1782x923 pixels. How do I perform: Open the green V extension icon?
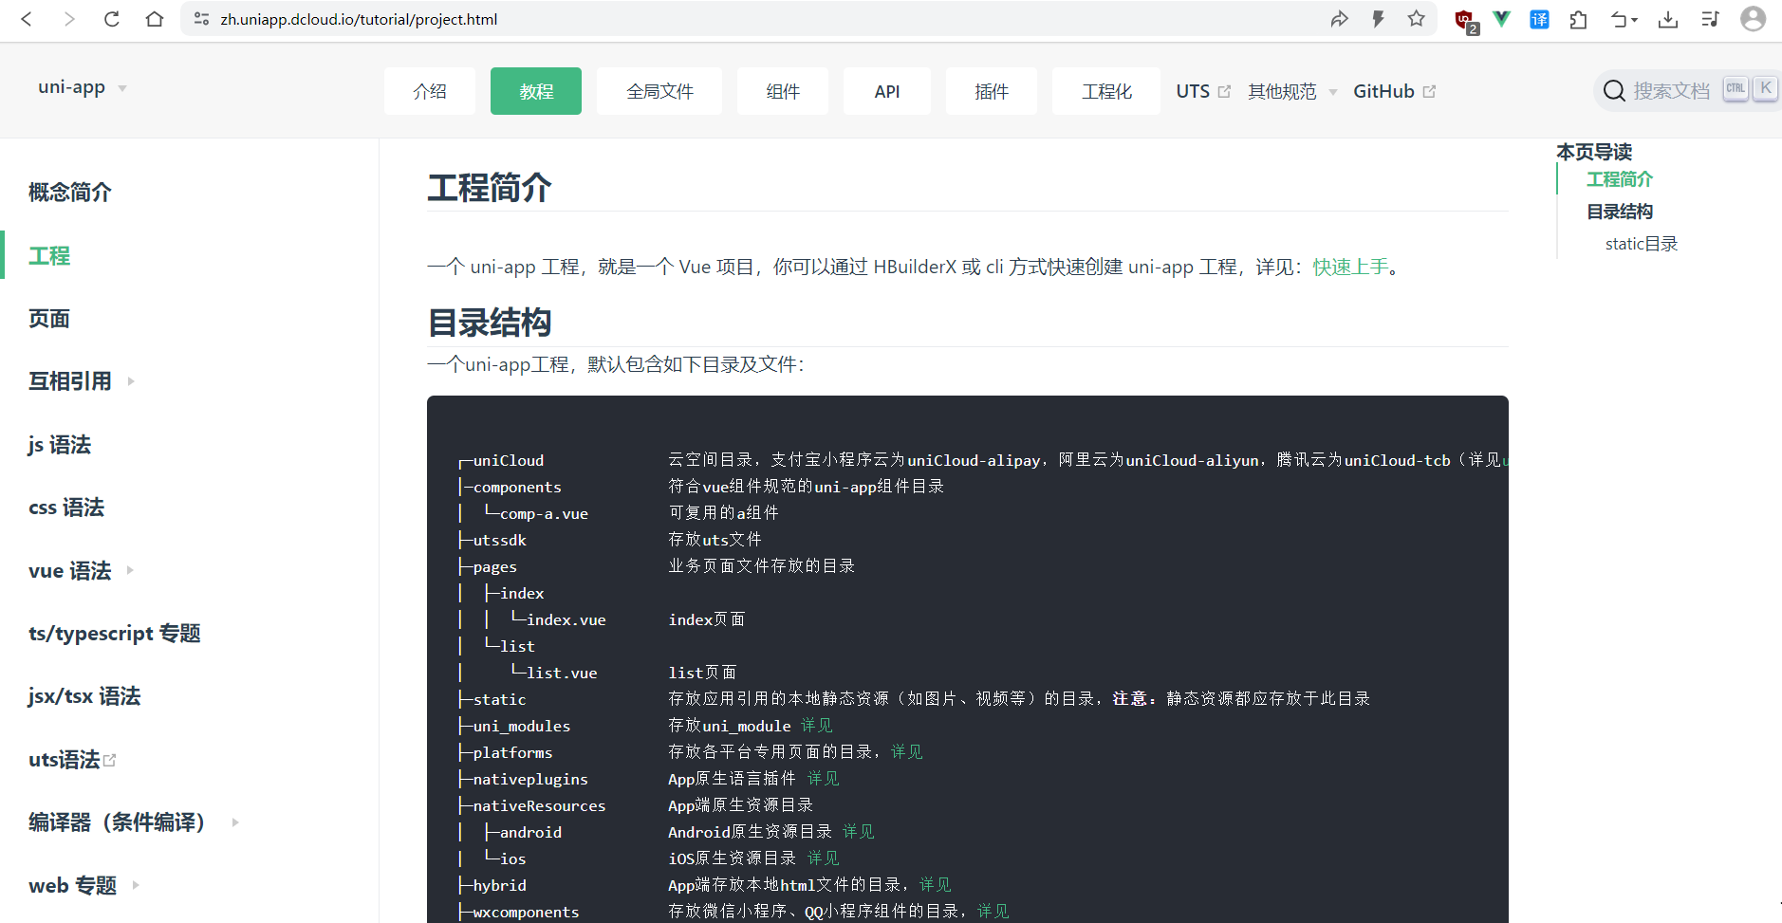pos(1501,19)
